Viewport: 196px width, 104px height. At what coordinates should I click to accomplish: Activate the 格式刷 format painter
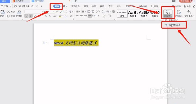[x=19, y=14]
